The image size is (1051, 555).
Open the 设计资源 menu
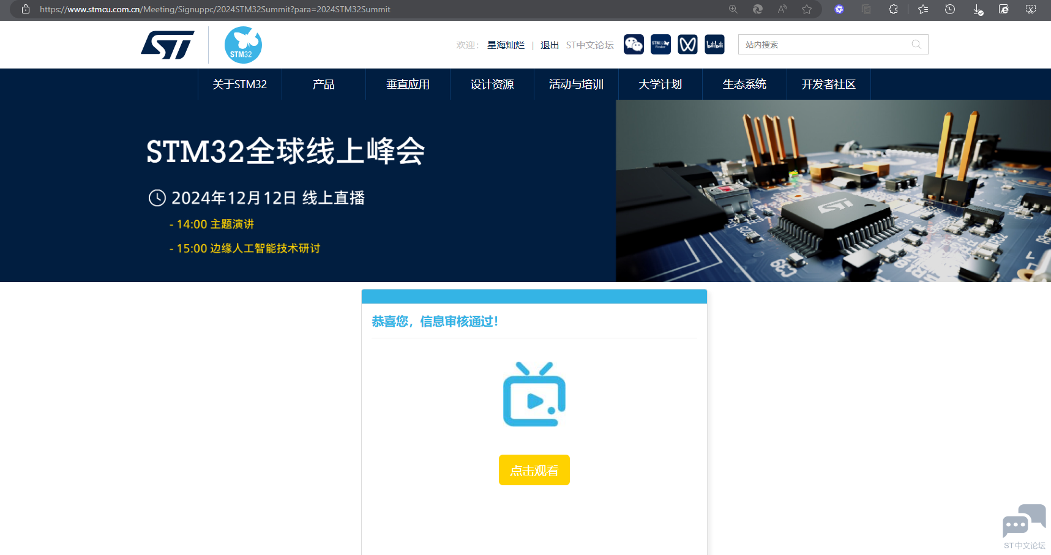point(492,84)
